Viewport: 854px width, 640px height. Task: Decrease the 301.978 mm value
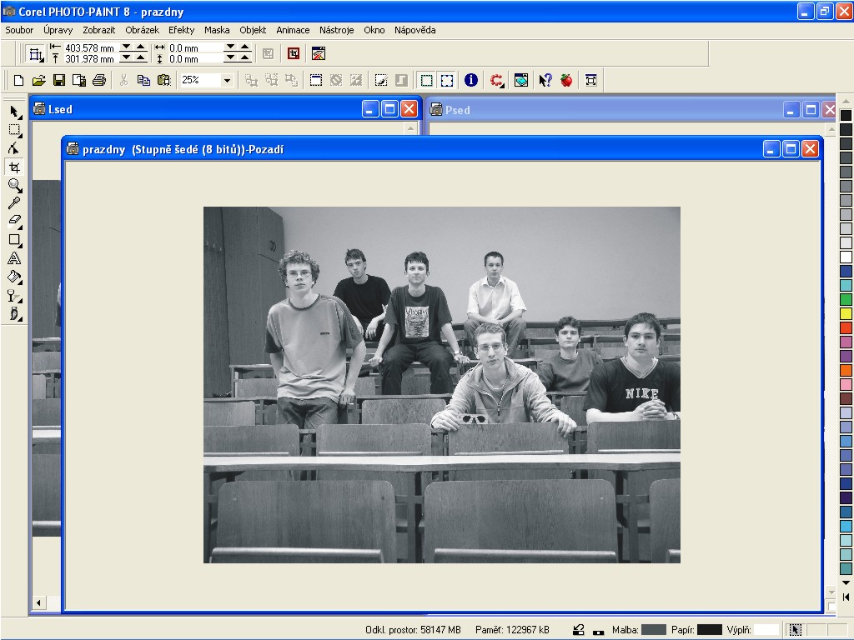pyautogui.click(x=126, y=57)
